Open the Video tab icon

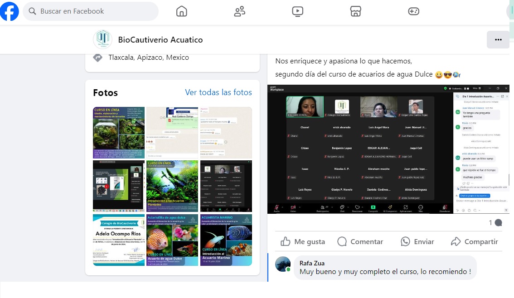click(x=297, y=11)
